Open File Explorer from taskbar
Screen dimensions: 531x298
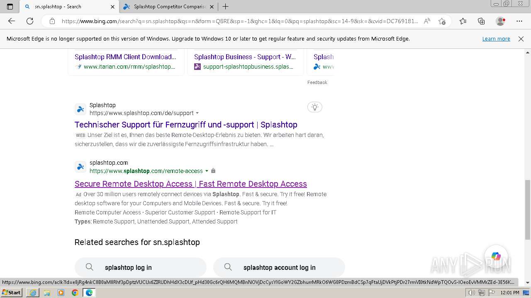[x=47, y=293]
